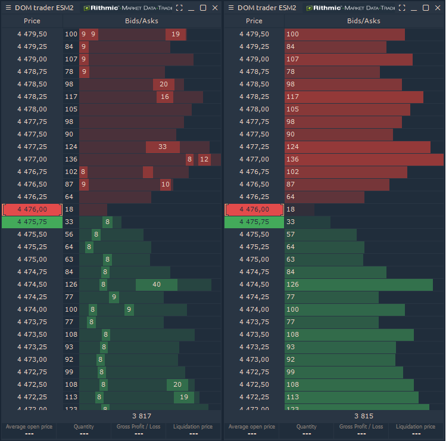The image size is (446, 441).
Task: Maximize the left DOM trader window
Action: tap(203, 8)
